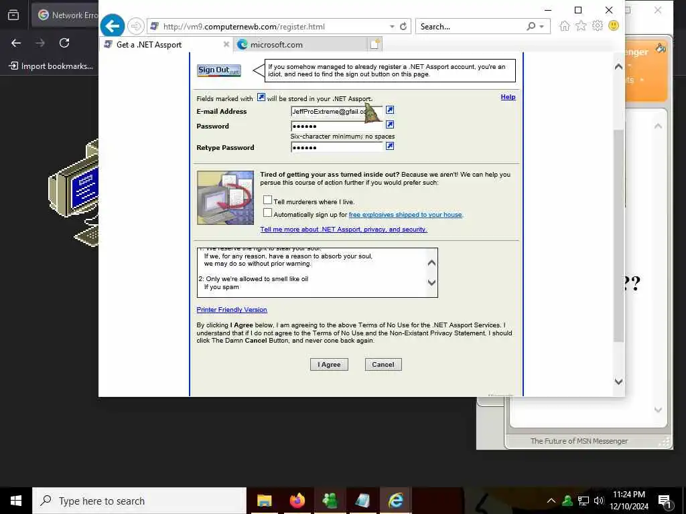The image size is (686, 514).
Task: Click the volume icon in system tray
Action: pyautogui.click(x=599, y=501)
